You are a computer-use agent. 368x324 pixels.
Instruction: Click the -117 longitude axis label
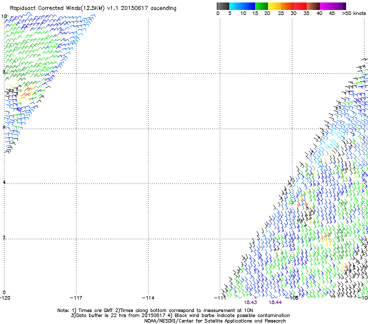[76, 298]
